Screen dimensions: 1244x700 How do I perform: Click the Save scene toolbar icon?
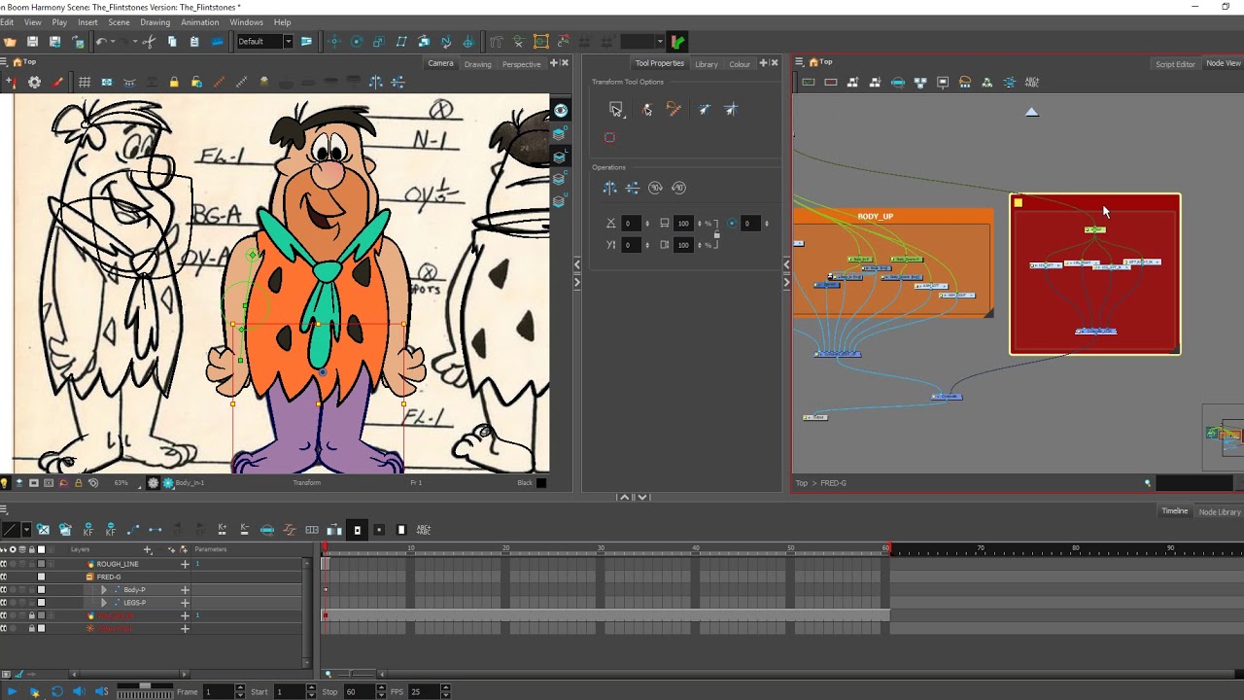click(x=32, y=42)
